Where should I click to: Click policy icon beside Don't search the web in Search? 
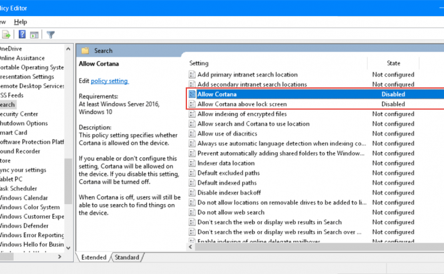192,222
